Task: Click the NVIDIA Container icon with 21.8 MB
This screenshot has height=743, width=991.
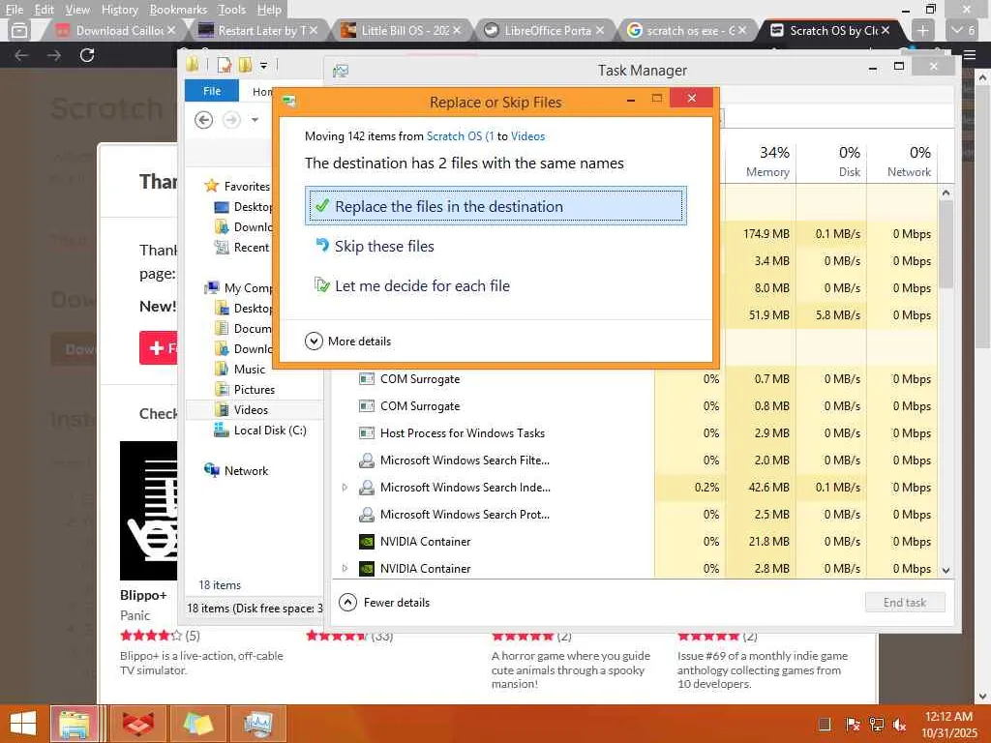Action: tap(367, 542)
